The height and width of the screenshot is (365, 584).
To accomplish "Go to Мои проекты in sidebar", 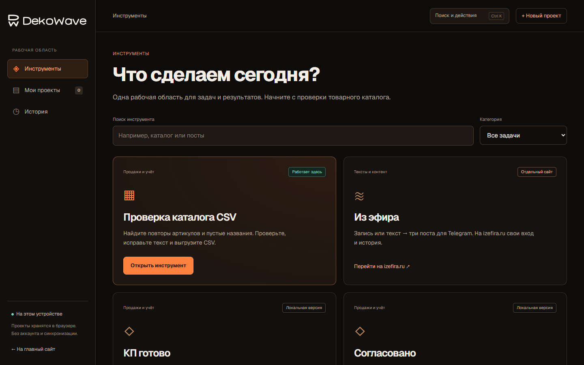I will coord(47,90).
